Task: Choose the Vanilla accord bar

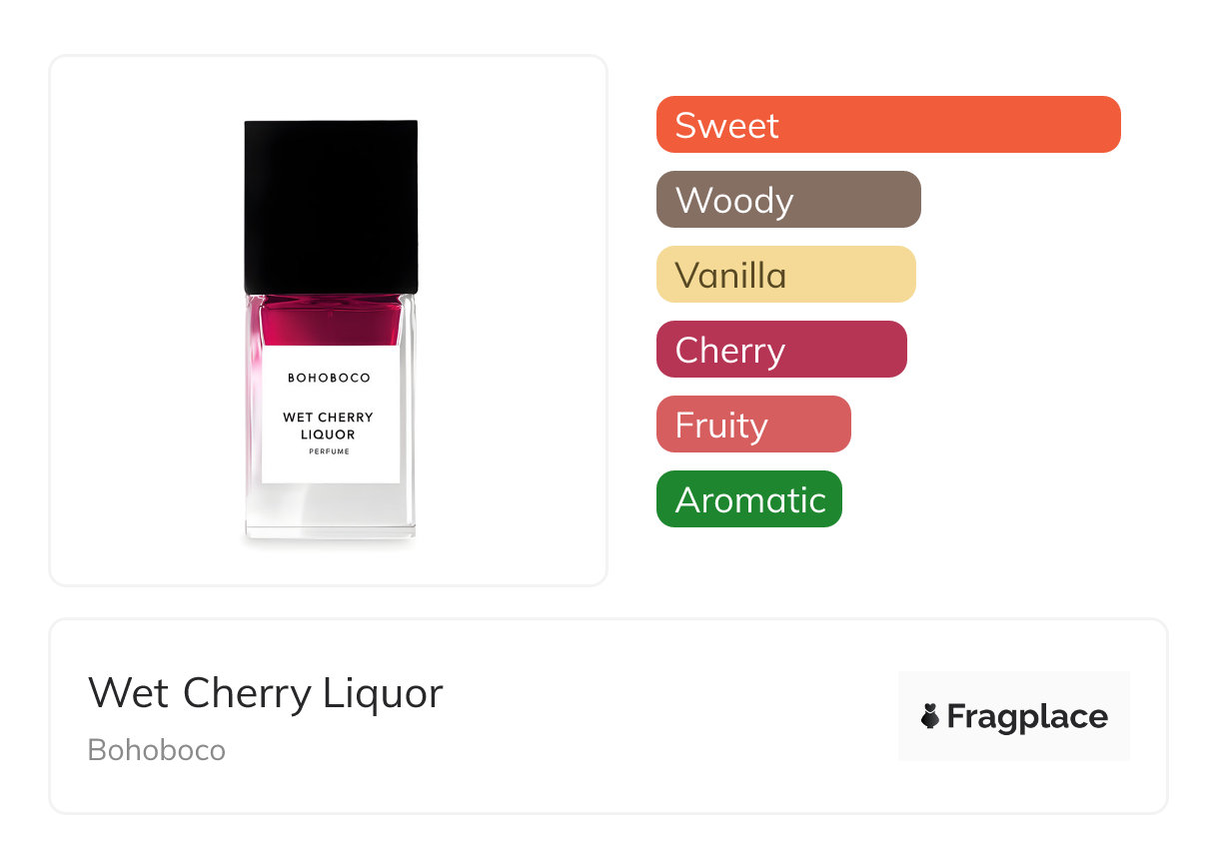Action: pos(785,275)
